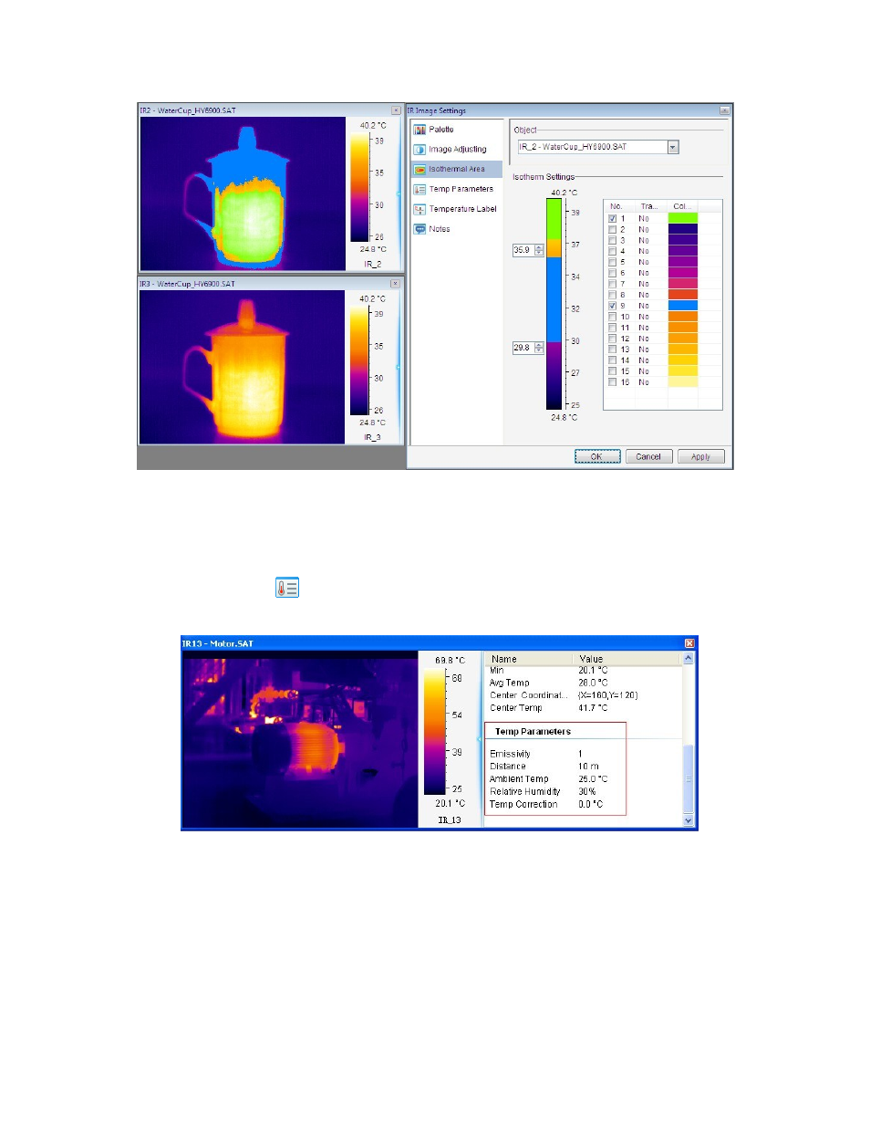
Task: Select the Center Temp row
Action: coord(584,708)
